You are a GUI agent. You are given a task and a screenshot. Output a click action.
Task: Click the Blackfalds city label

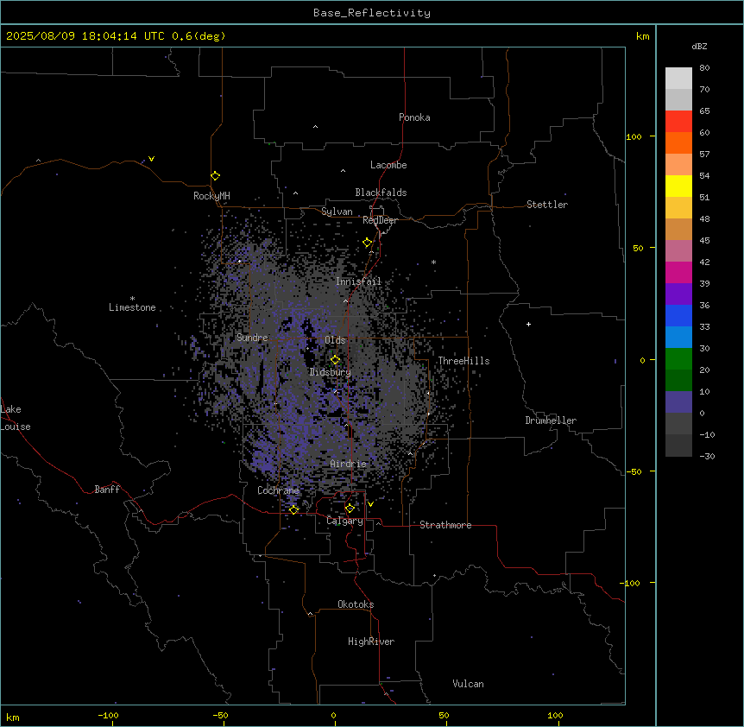click(x=381, y=193)
